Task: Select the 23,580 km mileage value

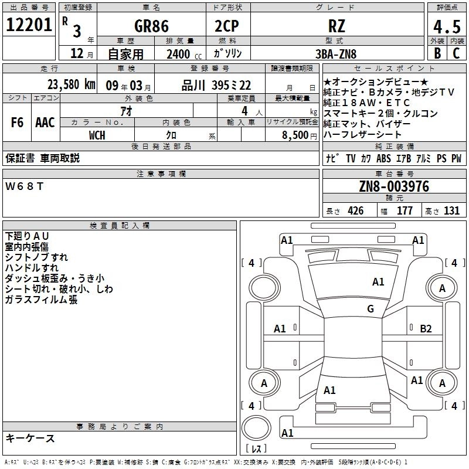Action: tap(71, 84)
